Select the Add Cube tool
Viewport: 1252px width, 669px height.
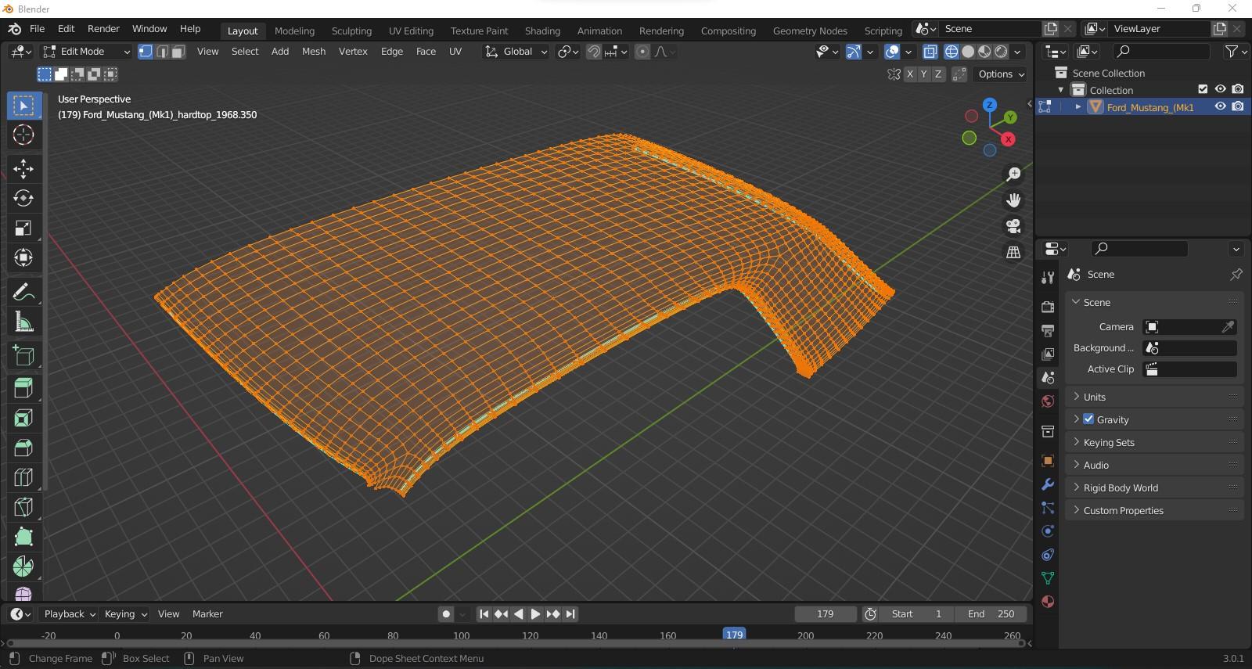pos(23,356)
